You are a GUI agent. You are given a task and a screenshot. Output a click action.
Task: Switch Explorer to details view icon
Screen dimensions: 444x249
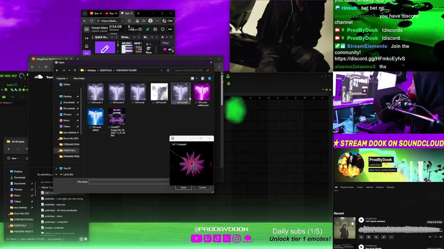[x=82, y=239]
